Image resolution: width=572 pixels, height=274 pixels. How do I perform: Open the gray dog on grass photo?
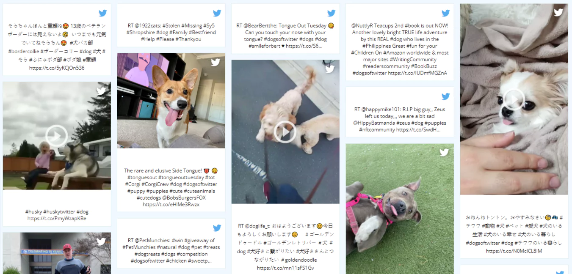[400, 209]
